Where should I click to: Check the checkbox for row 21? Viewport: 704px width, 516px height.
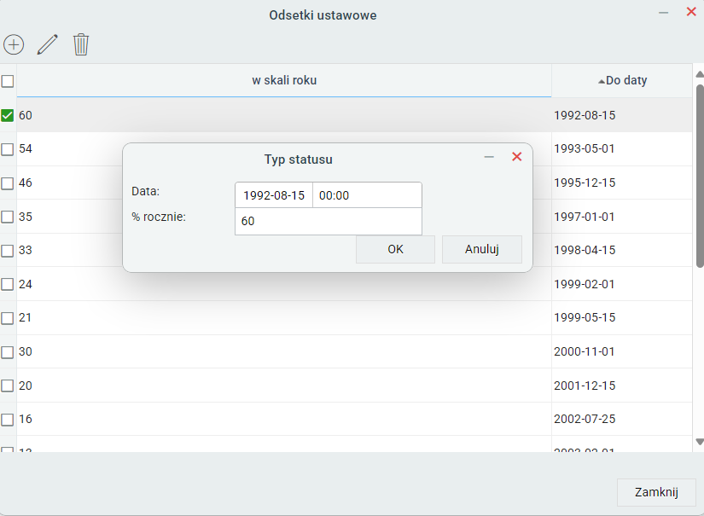(x=8, y=318)
